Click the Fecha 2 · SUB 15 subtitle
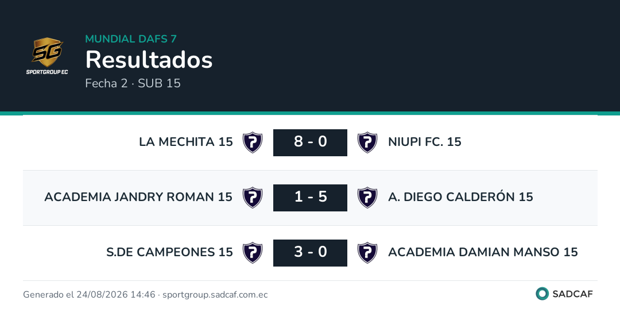Screen dimensions: 620x324 click(x=133, y=83)
